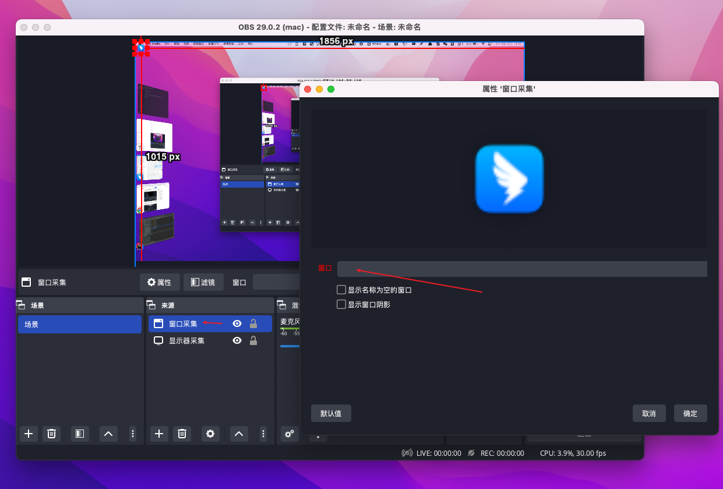Move the selected source up
This screenshot has height=489, width=723.
pyautogui.click(x=239, y=434)
